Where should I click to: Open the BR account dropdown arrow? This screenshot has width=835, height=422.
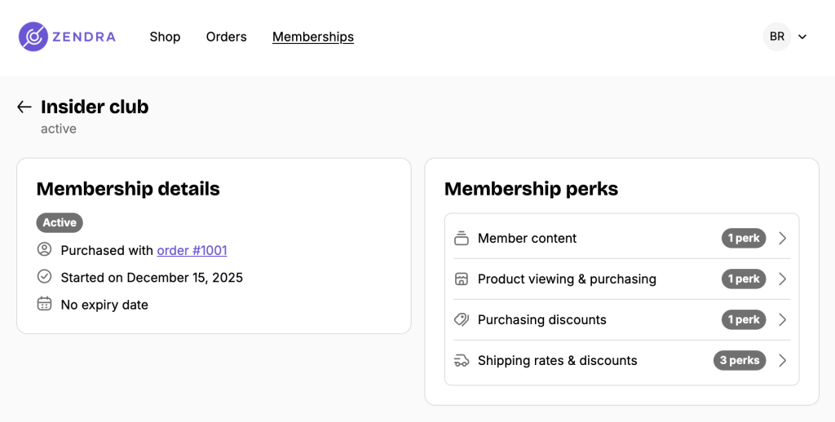(x=802, y=37)
